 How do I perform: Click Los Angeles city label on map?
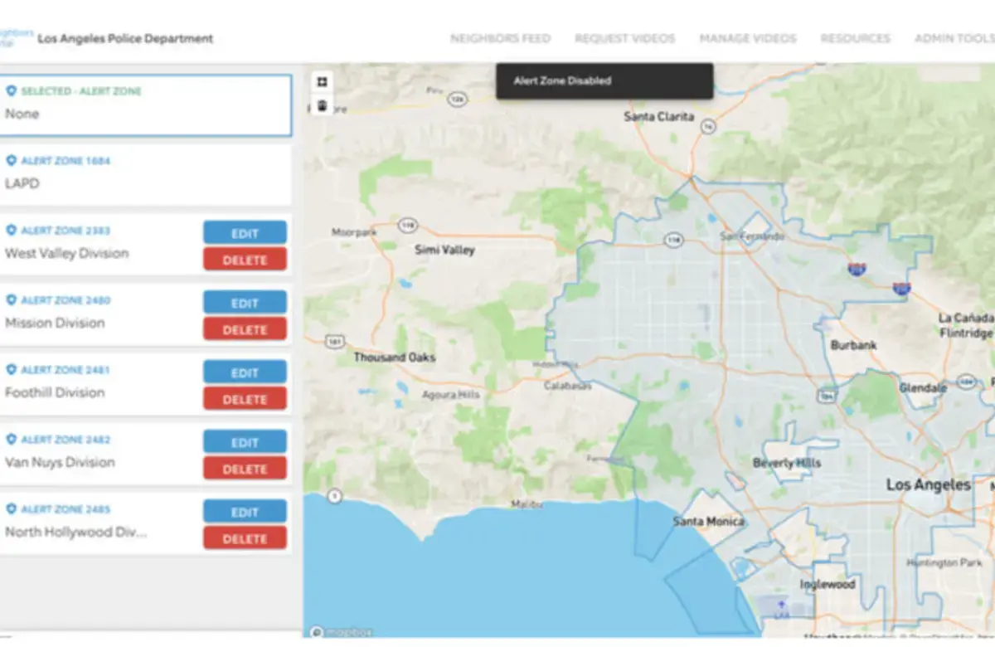point(928,484)
